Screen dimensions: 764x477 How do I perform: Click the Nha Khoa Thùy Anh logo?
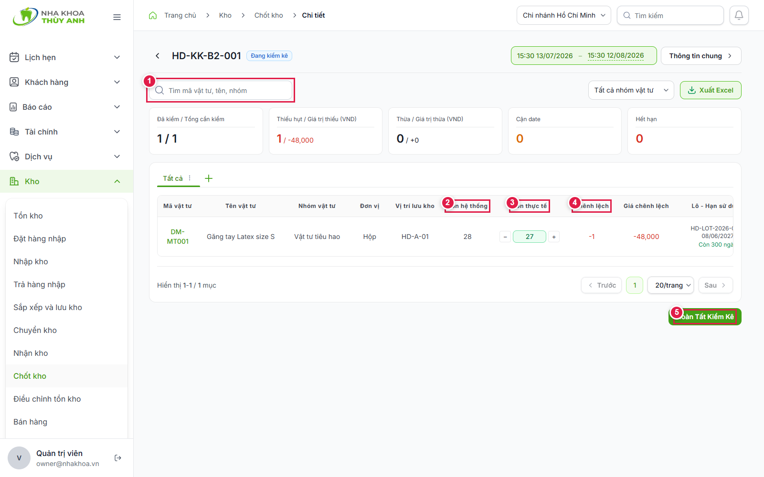(x=49, y=17)
